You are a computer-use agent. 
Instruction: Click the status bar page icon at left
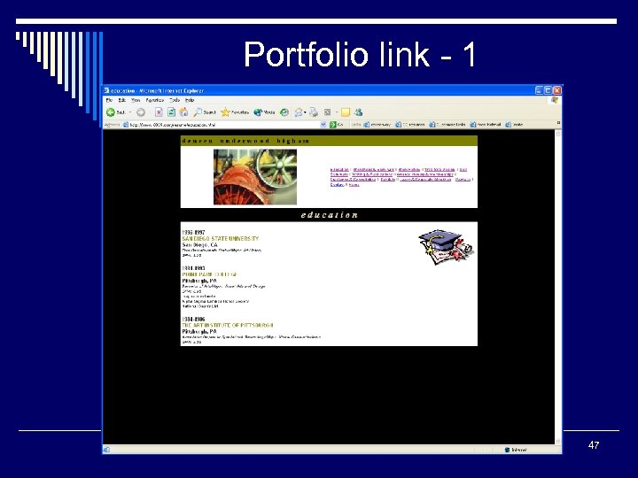tap(106, 450)
